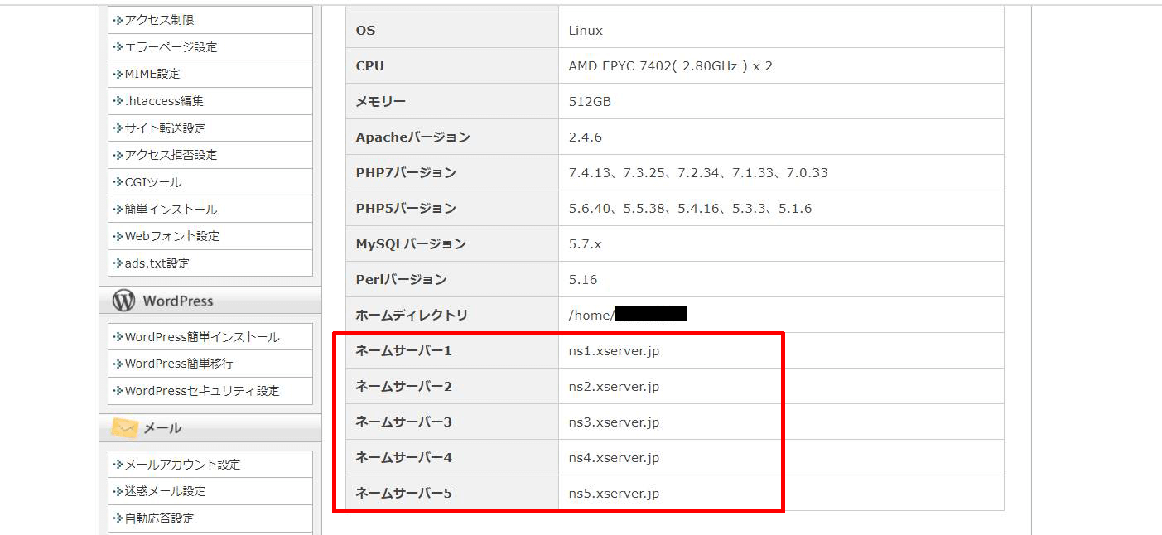Click ads.txt設定 sidebar link
This screenshot has width=1162, height=535.
click(x=157, y=263)
